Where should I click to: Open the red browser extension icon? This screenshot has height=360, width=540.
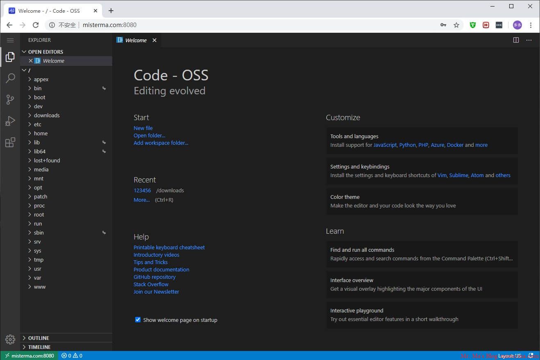pos(486,25)
